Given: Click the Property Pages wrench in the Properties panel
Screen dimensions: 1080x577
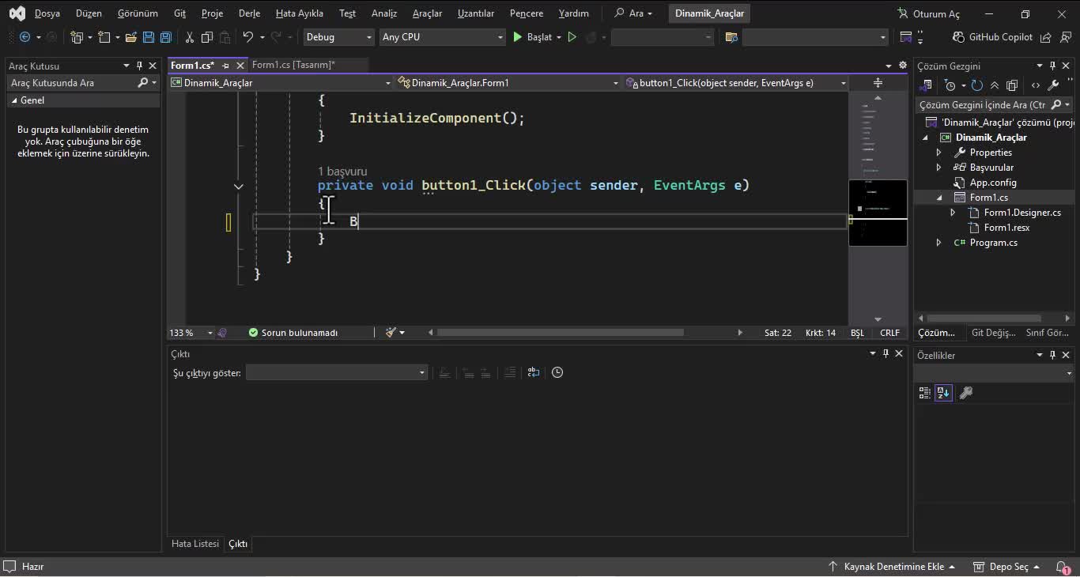Looking at the screenshot, I should (965, 393).
